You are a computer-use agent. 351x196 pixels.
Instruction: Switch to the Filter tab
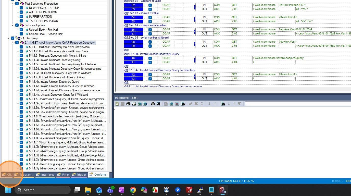point(63,175)
